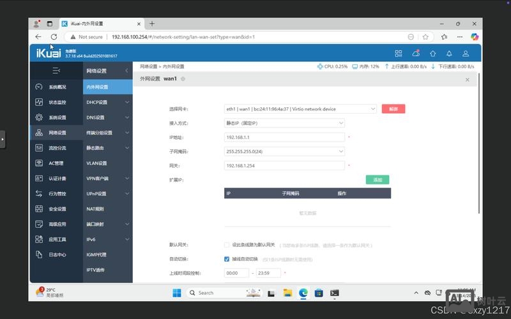Open the 行为管控 behavior control sidebar icon
This screenshot has width=511, height=319.
39,193
